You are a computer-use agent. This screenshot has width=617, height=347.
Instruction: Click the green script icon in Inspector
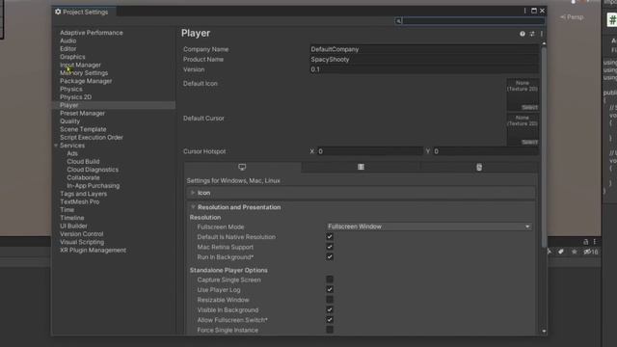(x=612, y=19)
